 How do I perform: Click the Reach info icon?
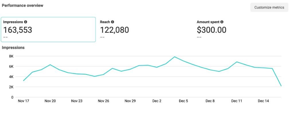(x=112, y=22)
